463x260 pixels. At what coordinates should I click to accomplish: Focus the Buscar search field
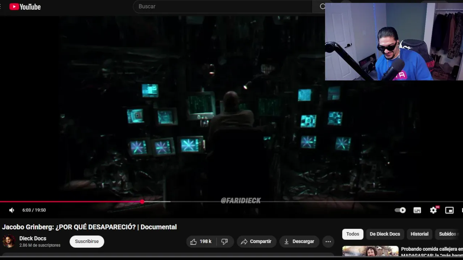tap(222, 6)
